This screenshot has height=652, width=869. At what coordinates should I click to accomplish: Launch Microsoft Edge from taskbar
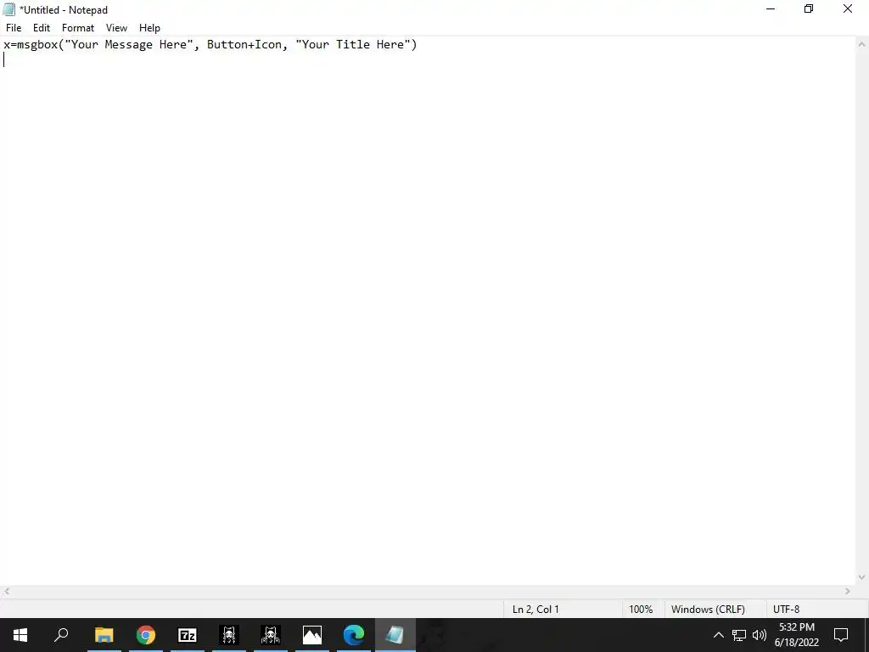tap(354, 635)
